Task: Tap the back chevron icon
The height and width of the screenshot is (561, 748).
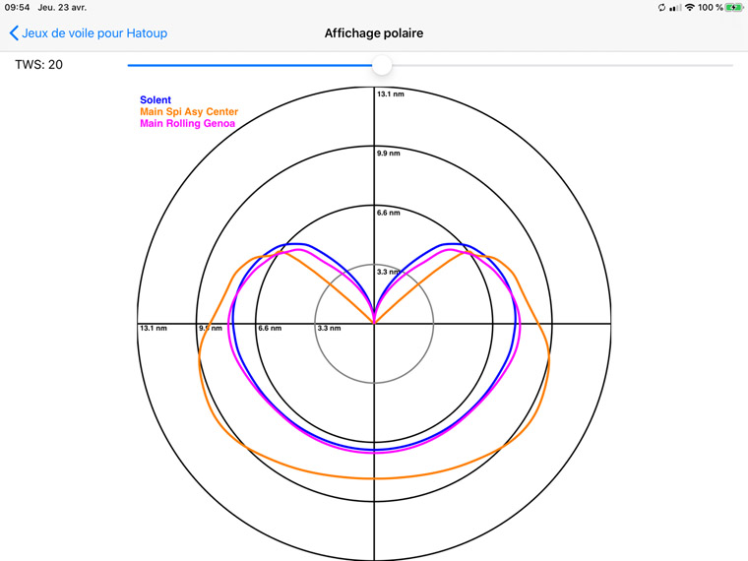Action: pyautogui.click(x=13, y=33)
